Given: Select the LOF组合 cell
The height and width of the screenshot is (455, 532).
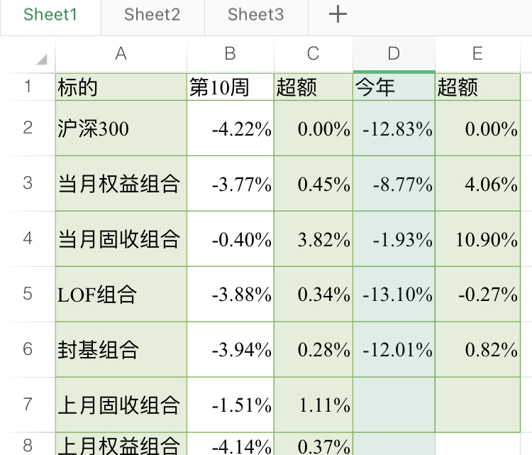Looking at the screenshot, I should (x=121, y=294).
